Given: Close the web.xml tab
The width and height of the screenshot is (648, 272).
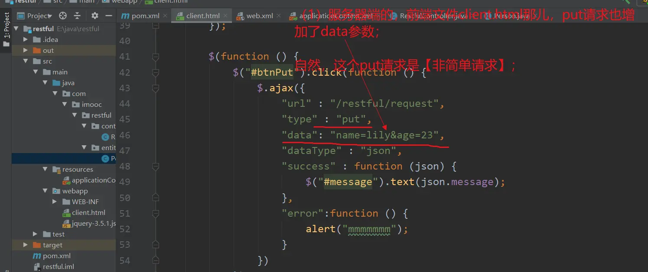Looking at the screenshot, I should (279, 16).
